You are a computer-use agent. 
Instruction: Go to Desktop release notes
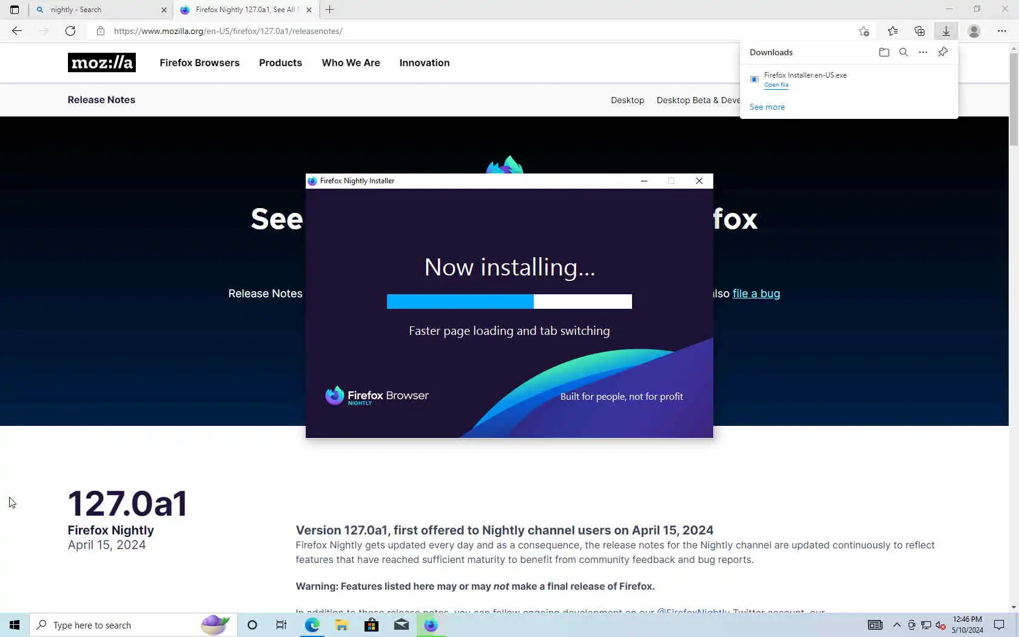point(628,100)
